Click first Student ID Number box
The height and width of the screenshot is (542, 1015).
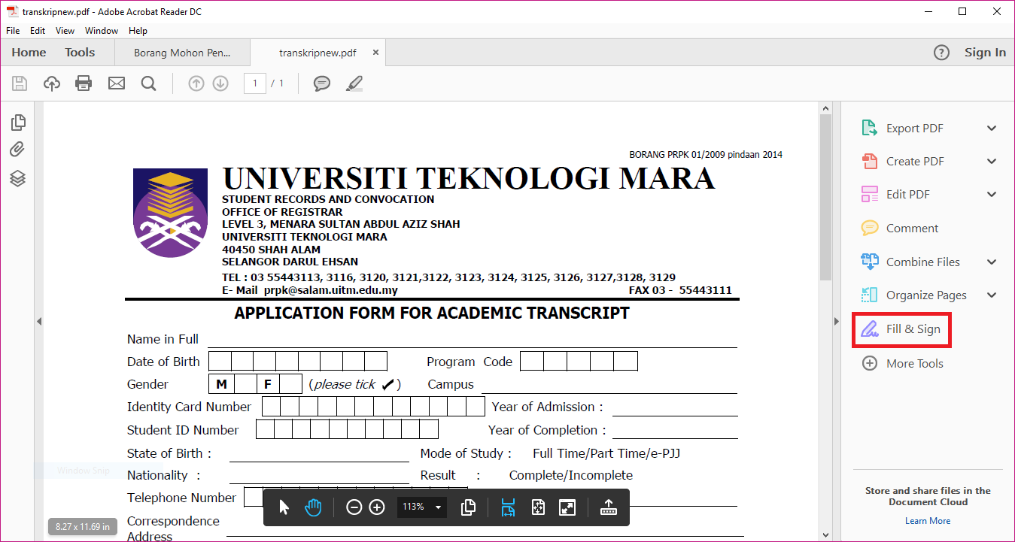pos(266,429)
